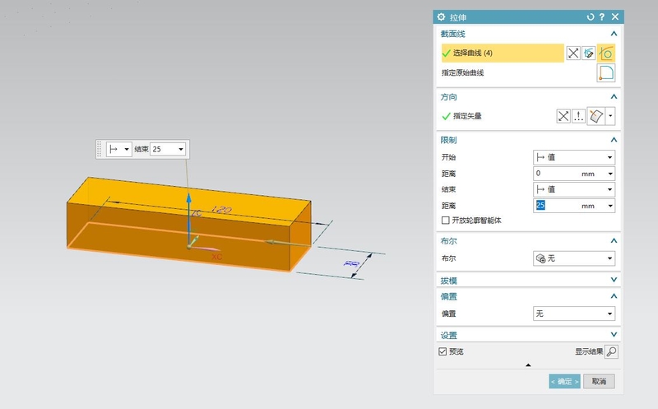Open the 开始 limit type dropdown

[x=574, y=157]
